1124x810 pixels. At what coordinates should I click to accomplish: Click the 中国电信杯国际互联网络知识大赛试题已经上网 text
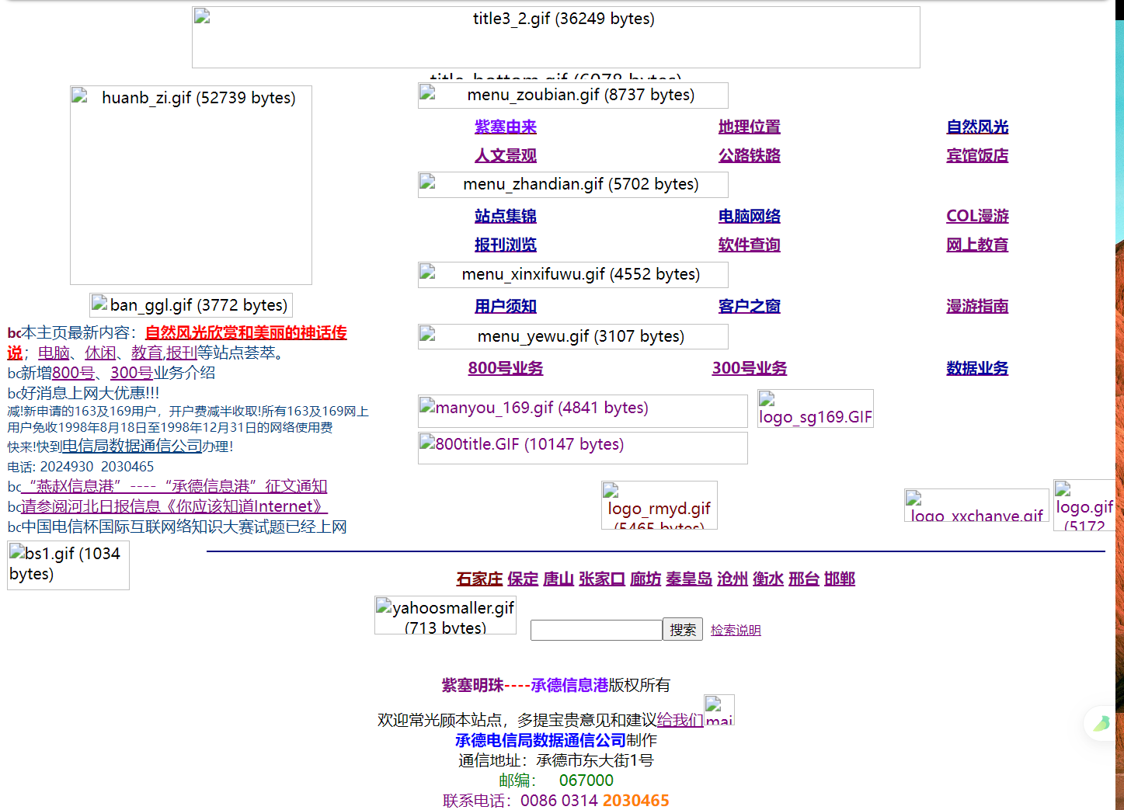[x=184, y=527]
